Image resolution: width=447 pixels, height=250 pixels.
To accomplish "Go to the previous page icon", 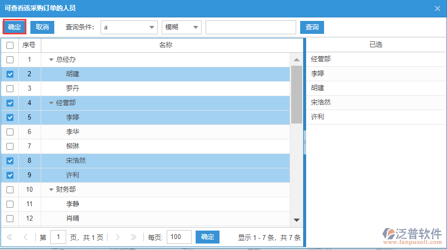I will [26, 237].
